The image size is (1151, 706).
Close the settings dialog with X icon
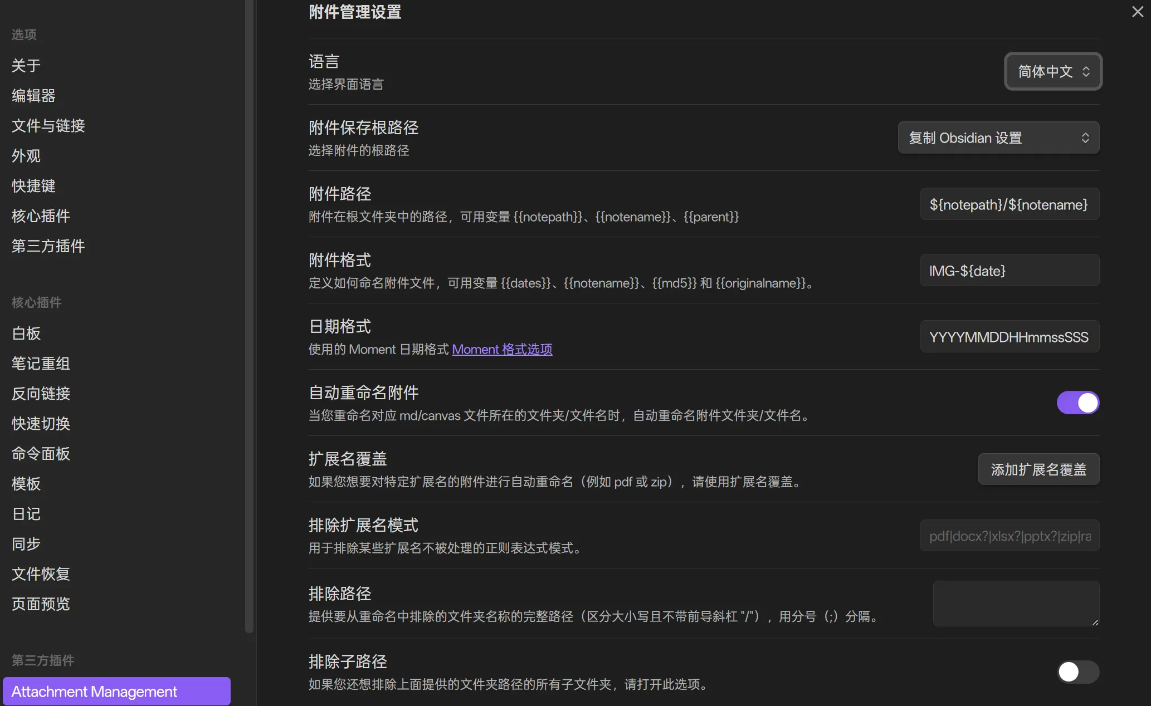(1137, 12)
